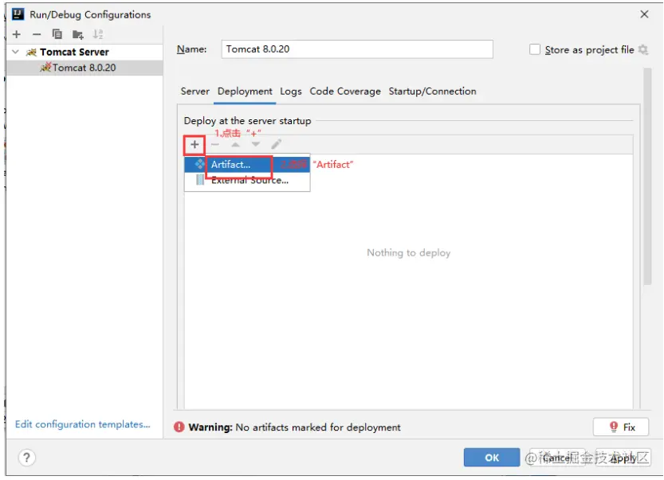Collapse the Tomcat Server tree node
Screen dimensions: 664x480
(x=16, y=52)
